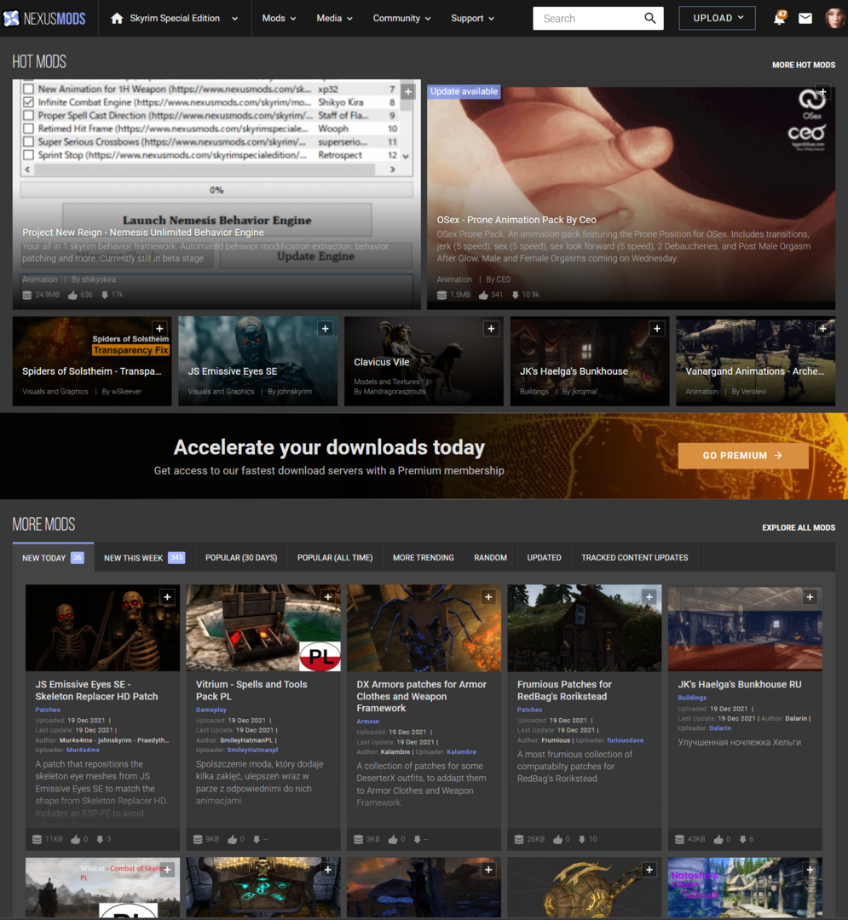Toggle Sprint Stop checkbox

[x=28, y=155]
